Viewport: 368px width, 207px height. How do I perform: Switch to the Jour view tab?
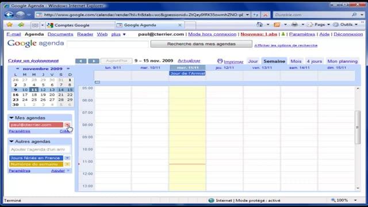tap(253, 61)
